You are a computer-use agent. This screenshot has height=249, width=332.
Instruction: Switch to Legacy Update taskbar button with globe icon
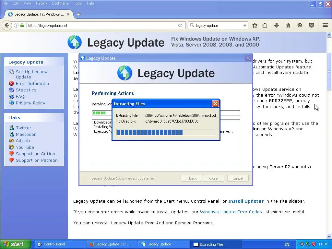point(164,244)
